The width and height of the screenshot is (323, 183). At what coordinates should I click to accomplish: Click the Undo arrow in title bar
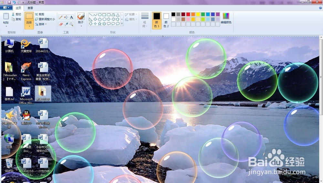point(14,2)
